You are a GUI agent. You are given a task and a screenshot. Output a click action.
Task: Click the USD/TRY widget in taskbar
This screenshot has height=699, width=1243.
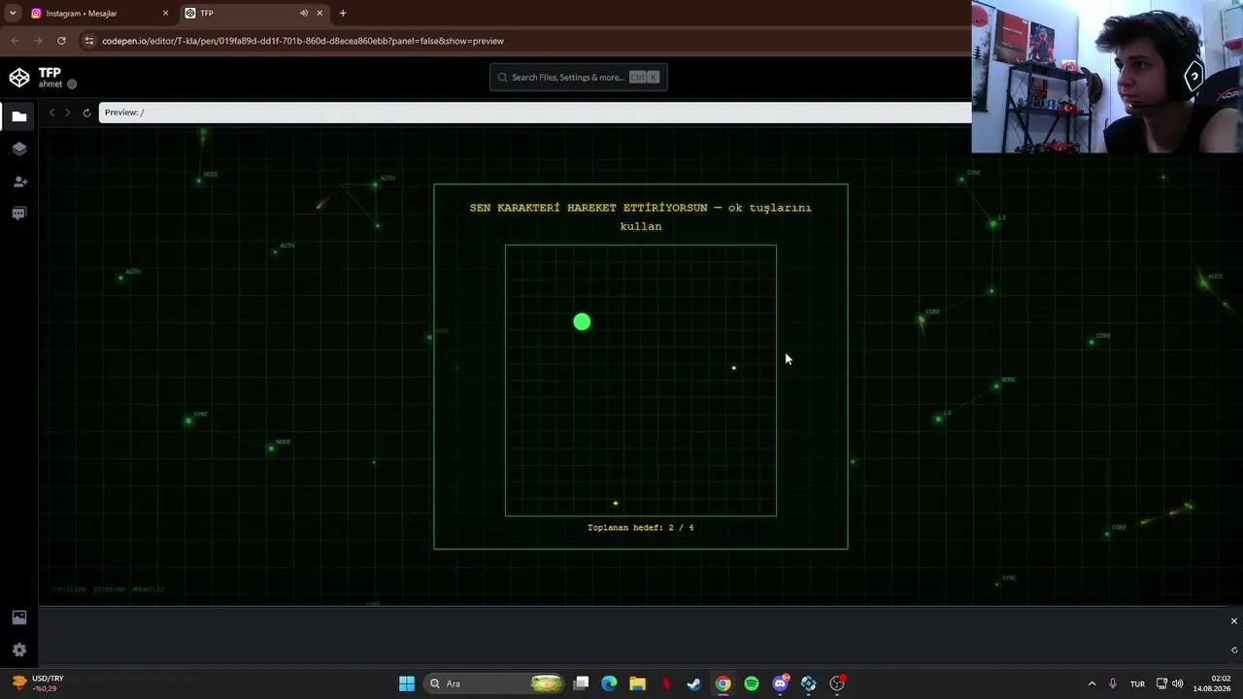tap(37, 683)
